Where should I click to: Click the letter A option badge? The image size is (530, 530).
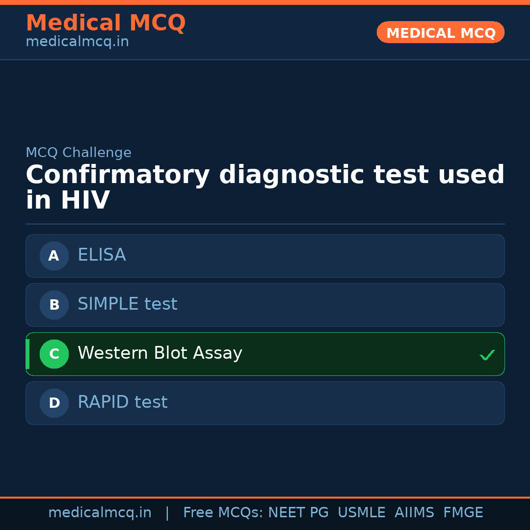point(54,256)
